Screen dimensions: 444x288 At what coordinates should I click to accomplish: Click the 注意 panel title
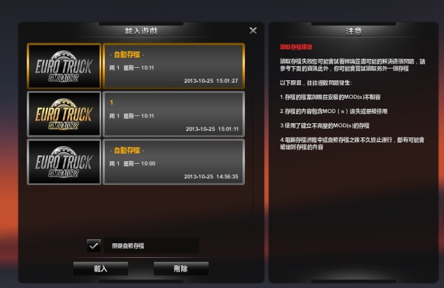point(353,31)
